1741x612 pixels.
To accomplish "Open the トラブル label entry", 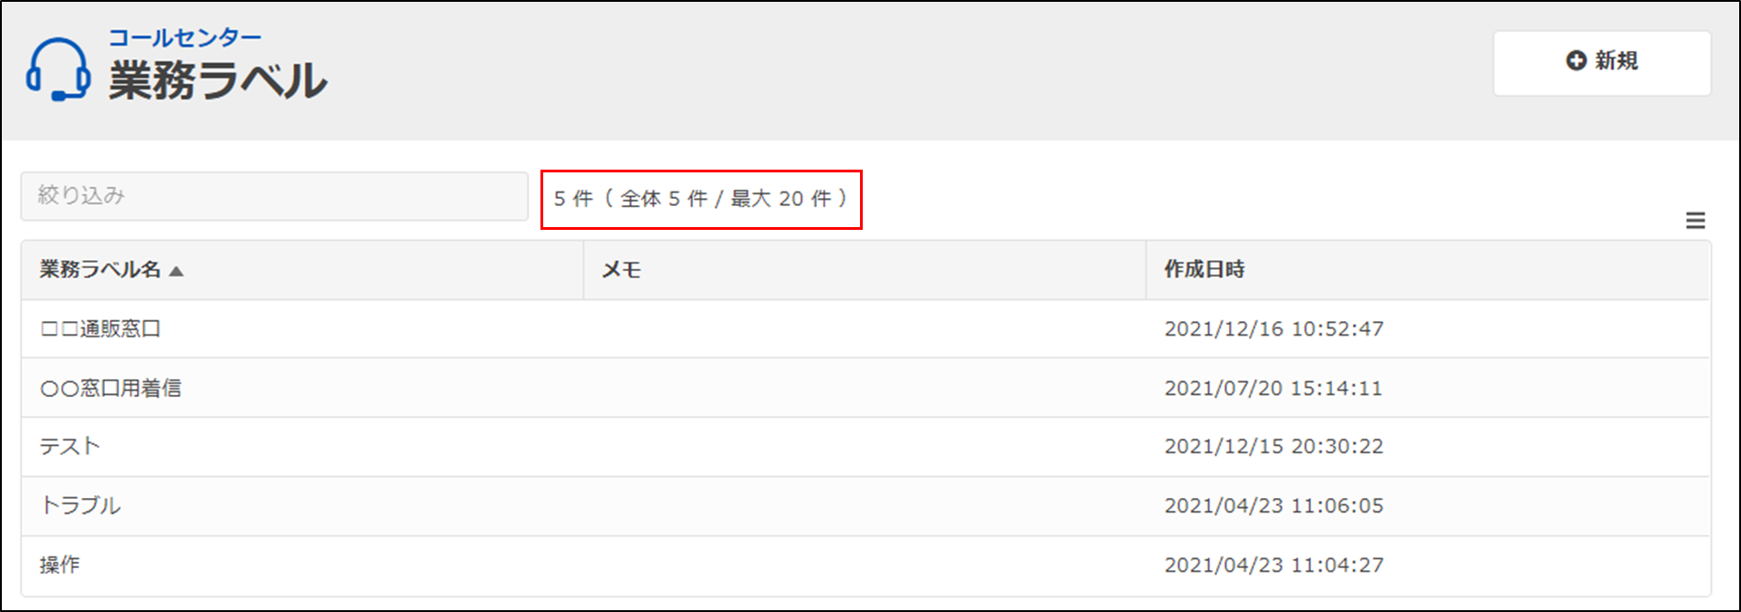I will (x=80, y=505).
